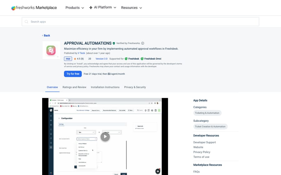Open the developer Website link

(198, 147)
